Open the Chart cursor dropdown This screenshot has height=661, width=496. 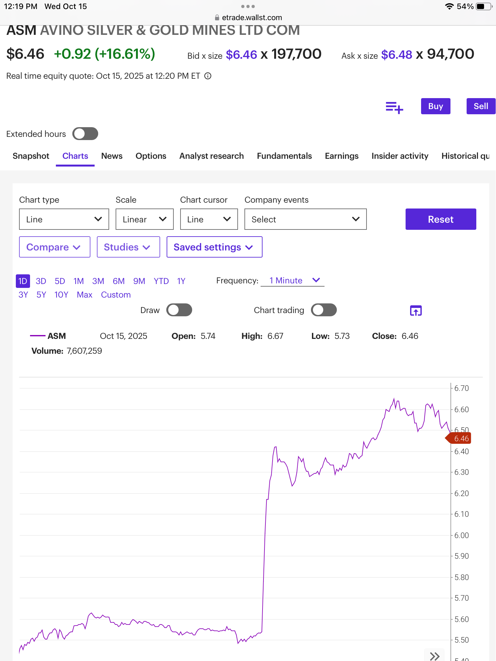pyautogui.click(x=209, y=219)
